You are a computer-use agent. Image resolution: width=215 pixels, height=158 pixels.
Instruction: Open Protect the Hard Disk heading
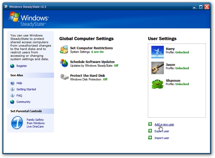pos(87,75)
